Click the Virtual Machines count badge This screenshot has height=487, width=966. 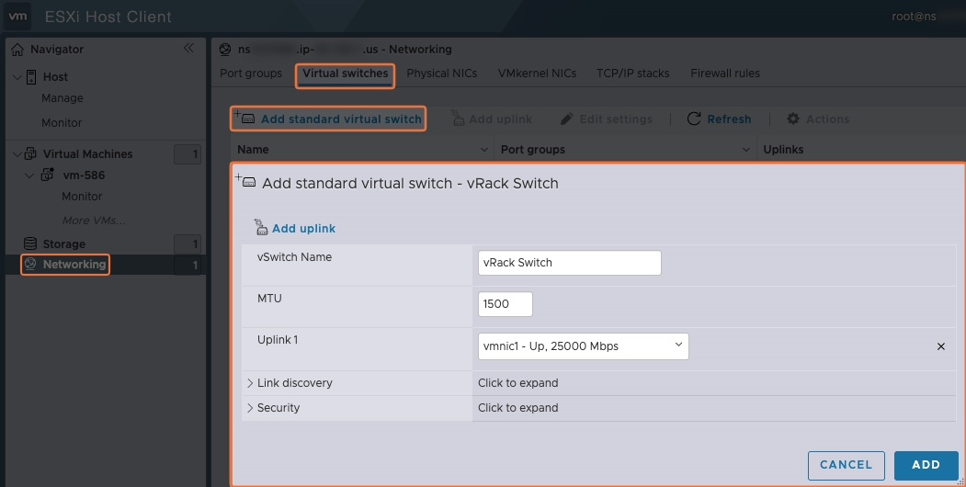[188, 154]
